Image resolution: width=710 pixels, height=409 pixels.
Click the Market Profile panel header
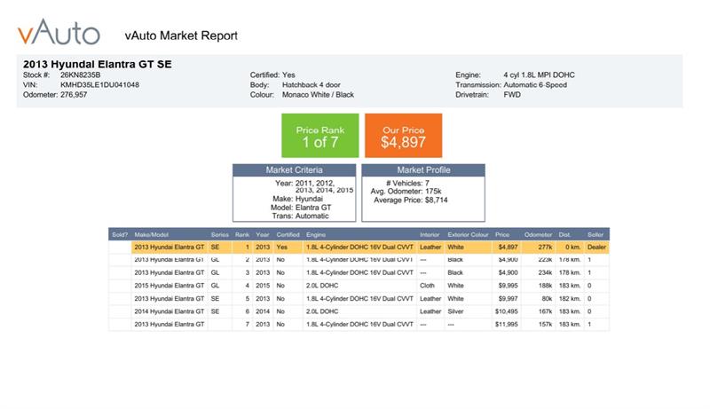[423, 170]
